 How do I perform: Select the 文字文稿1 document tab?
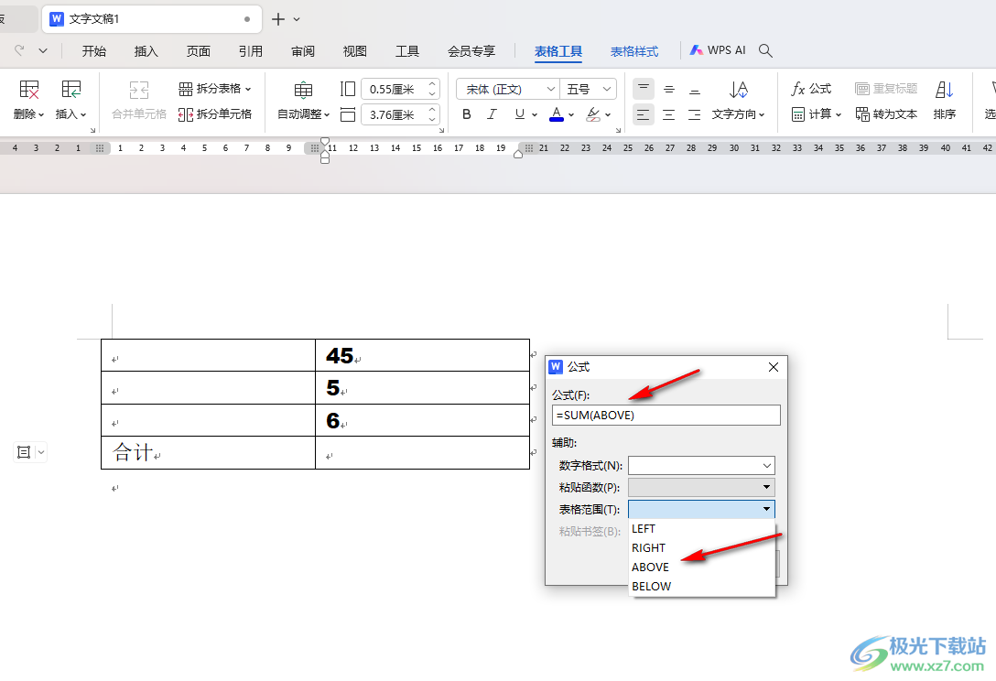(152, 19)
